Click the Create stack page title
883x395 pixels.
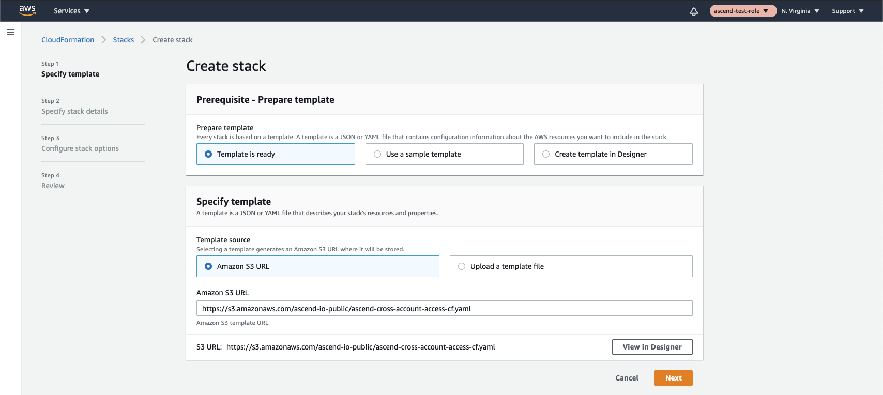(x=226, y=66)
